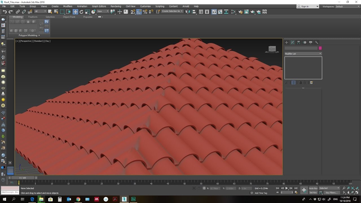The image size is (361, 203).
Task: Switch to the Freeform ribbon tab
Action: 33,17
